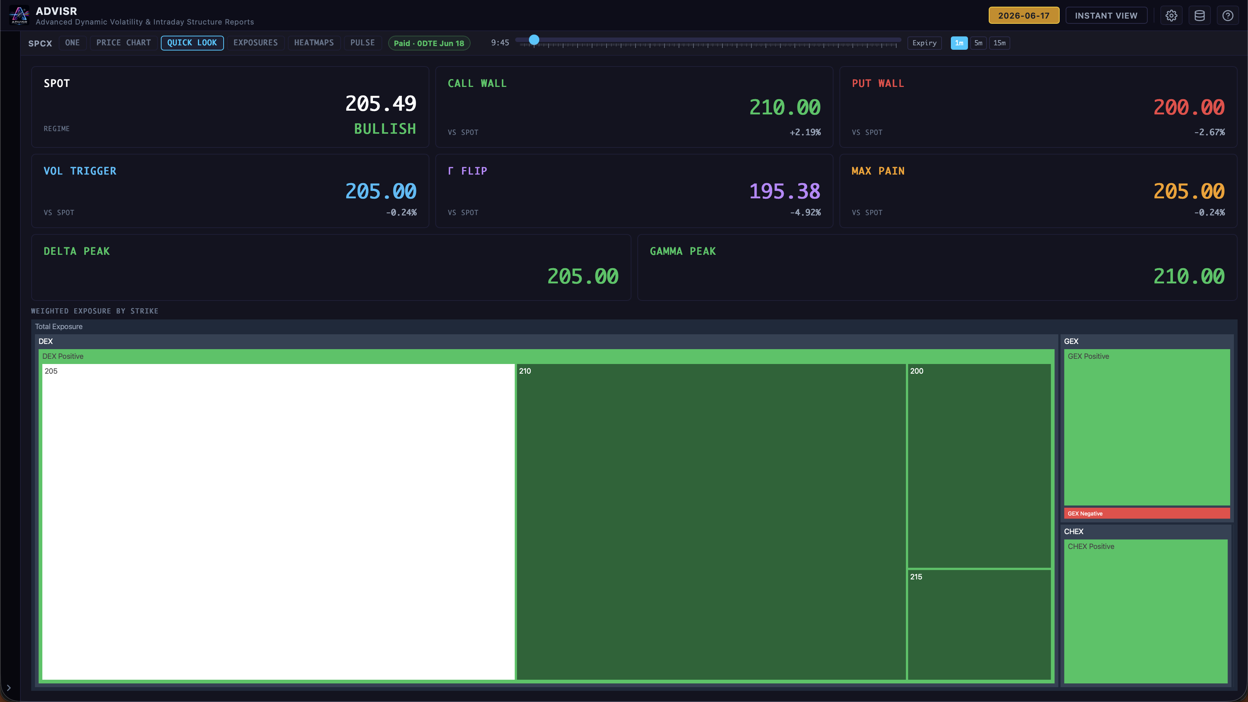This screenshot has width=1248, height=702.
Task: Open the HEATMAPS tab
Action: click(314, 43)
